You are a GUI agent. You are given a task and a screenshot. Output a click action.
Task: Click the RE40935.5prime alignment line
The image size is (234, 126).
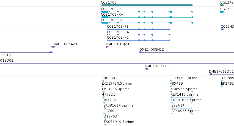tap(182, 114)
